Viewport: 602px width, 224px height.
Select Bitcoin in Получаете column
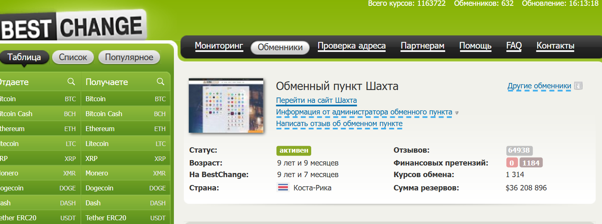(x=126, y=99)
